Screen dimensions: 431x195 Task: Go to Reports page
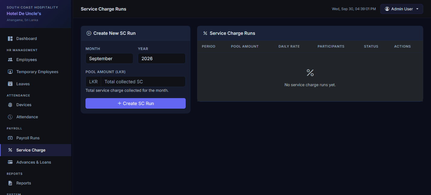tap(36, 183)
